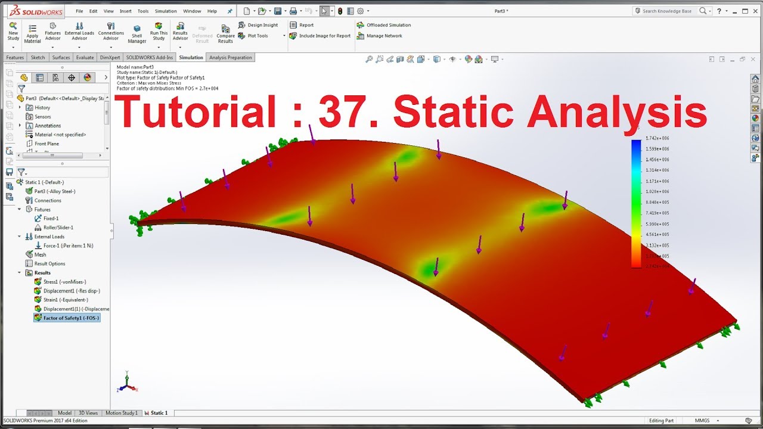Click the Section View icon
This screenshot has width=763, height=429.
click(400, 59)
